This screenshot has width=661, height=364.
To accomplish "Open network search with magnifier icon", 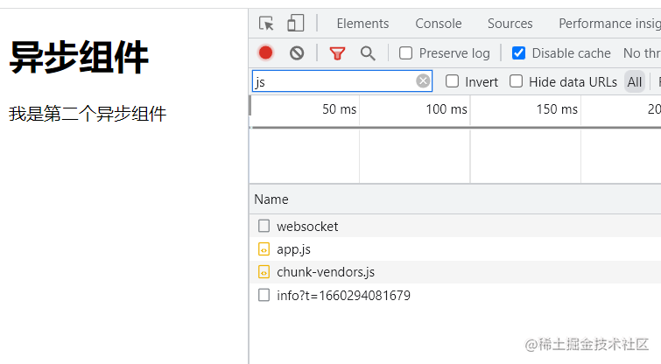I will click(368, 53).
